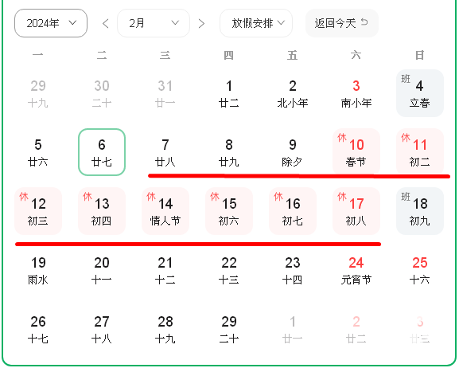459x368 pixels.
Task: Open the 2024年 year dropdown
Action: pos(51,23)
